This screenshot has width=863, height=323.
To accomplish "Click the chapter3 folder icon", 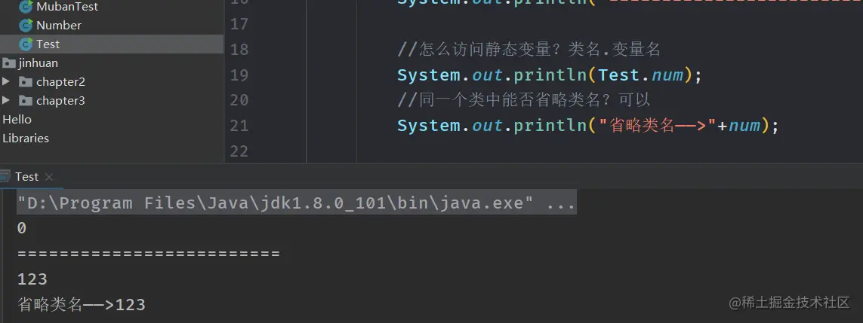I will [26, 101].
